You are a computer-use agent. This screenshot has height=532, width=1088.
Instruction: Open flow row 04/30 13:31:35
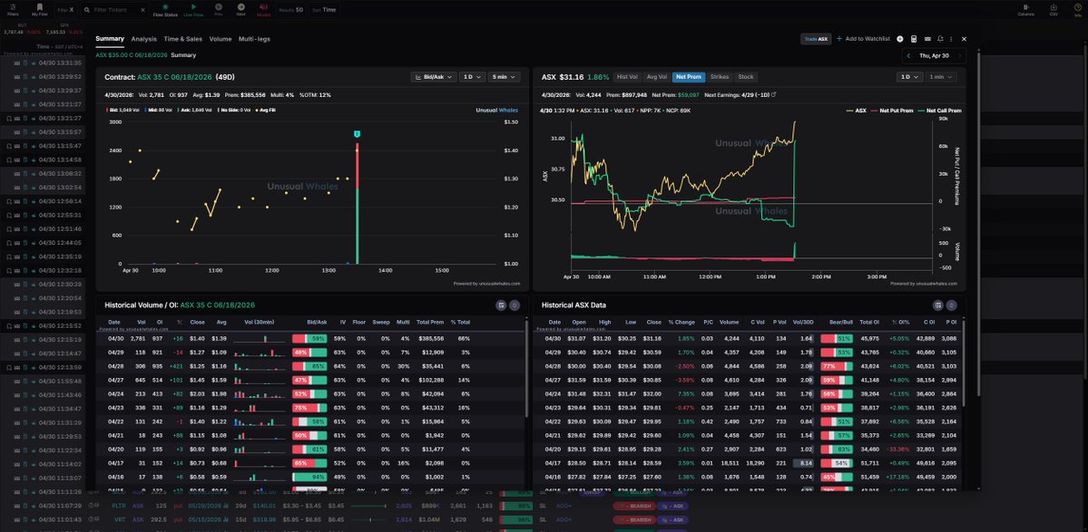[44, 63]
